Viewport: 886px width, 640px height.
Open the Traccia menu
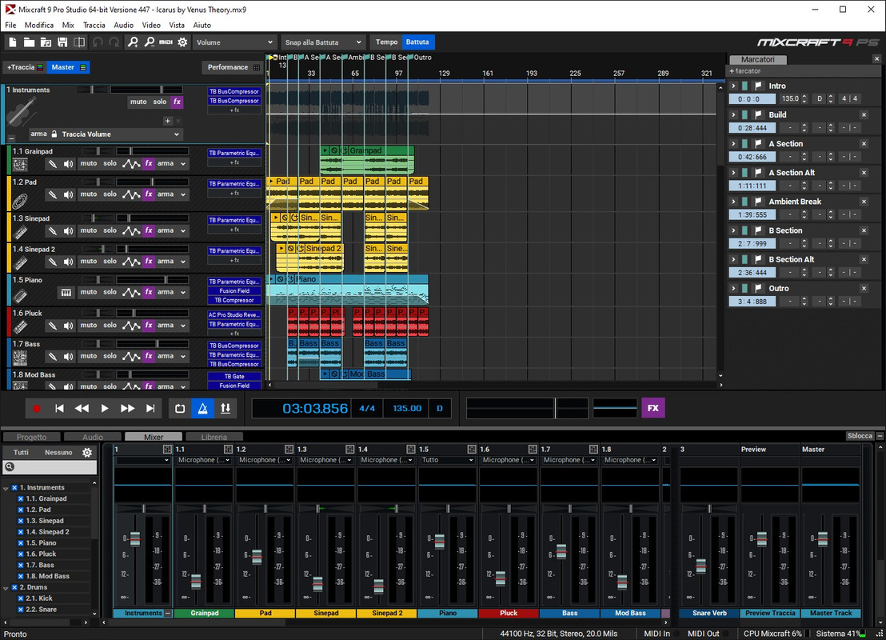click(x=94, y=25)
